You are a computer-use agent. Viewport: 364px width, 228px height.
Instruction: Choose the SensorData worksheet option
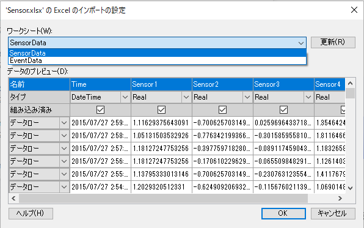click(x=157, y=53)
